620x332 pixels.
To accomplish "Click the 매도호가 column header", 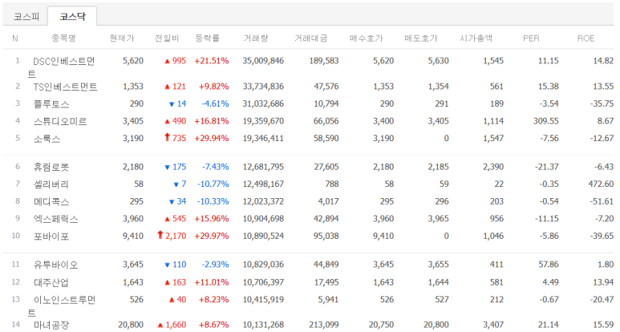I will point(421,38).
